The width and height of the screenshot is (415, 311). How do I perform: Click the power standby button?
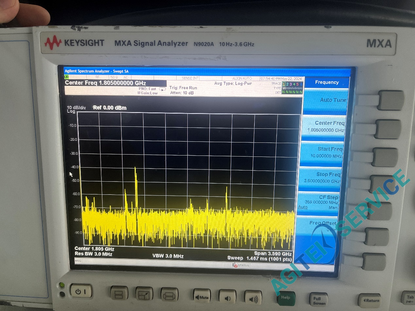pyautogui.click(x=81, y=291)
